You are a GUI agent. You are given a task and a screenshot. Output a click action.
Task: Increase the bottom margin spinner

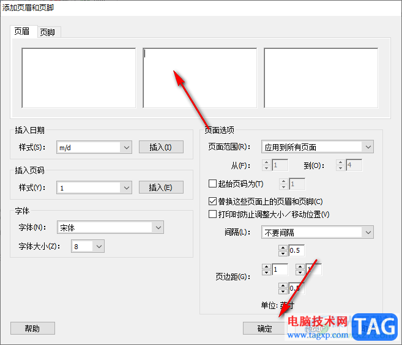point(283,286)
